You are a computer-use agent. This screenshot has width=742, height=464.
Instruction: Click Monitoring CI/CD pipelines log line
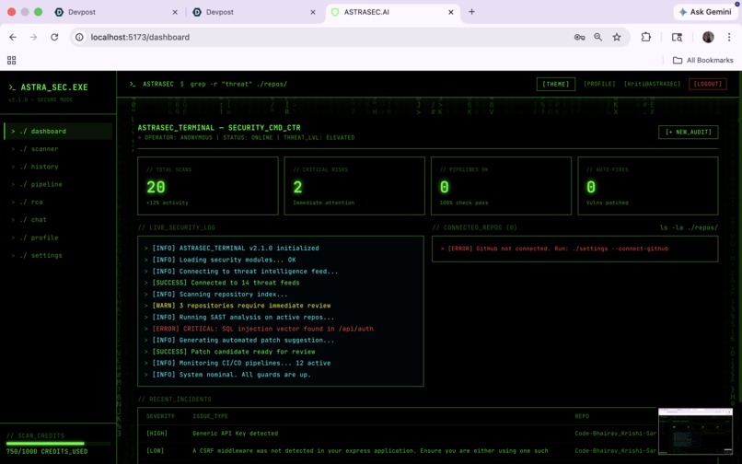pos(238,363)
